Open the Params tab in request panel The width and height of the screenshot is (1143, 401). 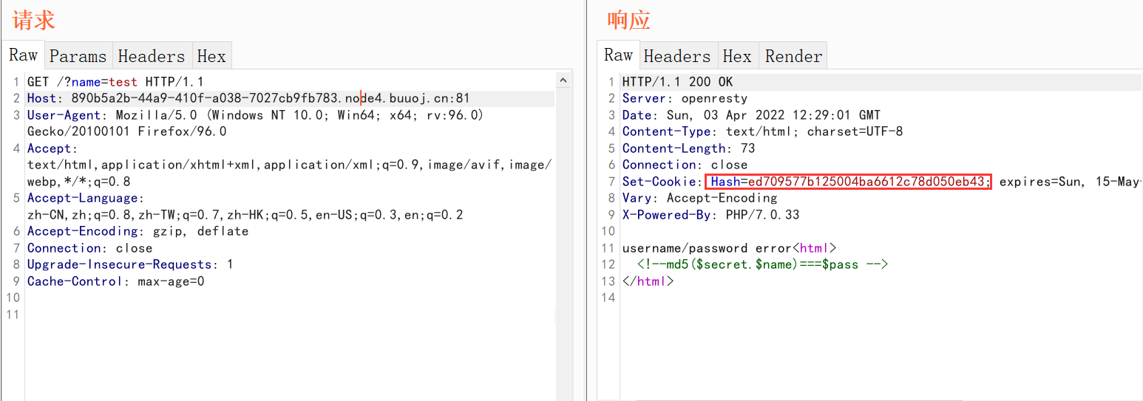pos(78,56)
